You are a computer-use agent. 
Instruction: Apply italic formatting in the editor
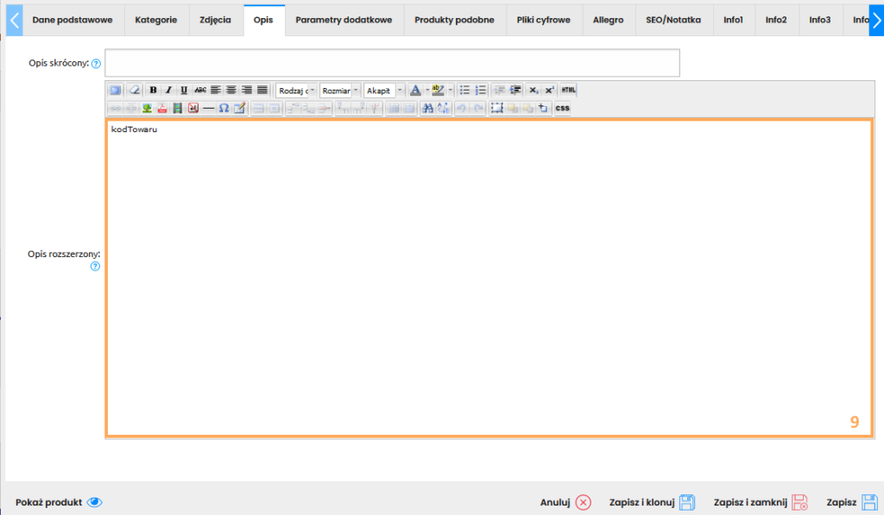169,90
